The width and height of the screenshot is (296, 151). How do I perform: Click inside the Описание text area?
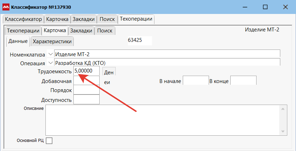coord(163,120)
